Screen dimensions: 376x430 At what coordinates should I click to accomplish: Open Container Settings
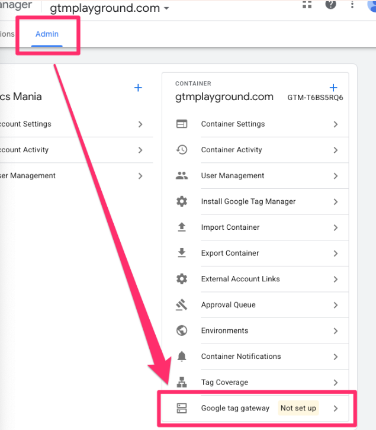[x=255, y=124]
